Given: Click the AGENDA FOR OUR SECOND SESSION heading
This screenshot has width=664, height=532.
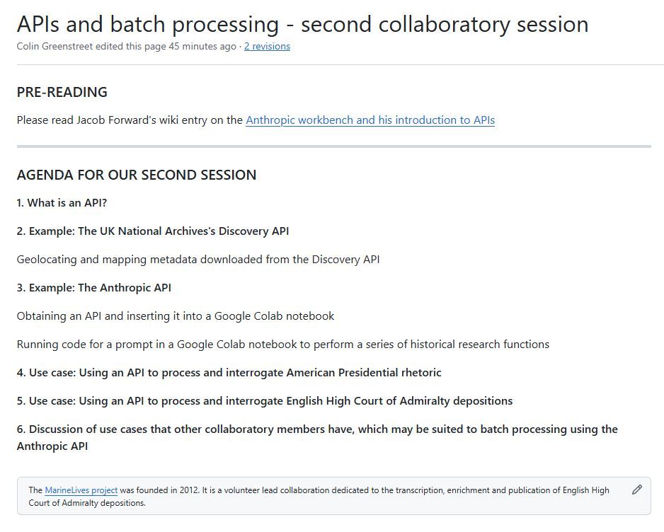Looking at the screenshot, I should coord(137,175).
